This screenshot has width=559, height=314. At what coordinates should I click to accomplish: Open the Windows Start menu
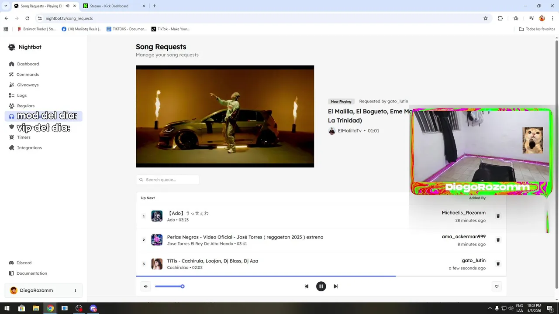tap(7, 308)
